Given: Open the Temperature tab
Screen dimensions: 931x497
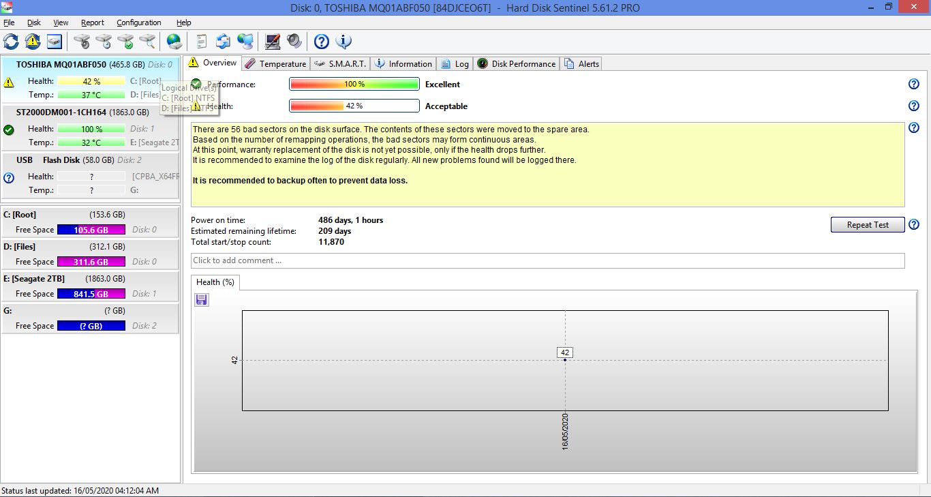Looking at the screenshot, I should [276, 64].
